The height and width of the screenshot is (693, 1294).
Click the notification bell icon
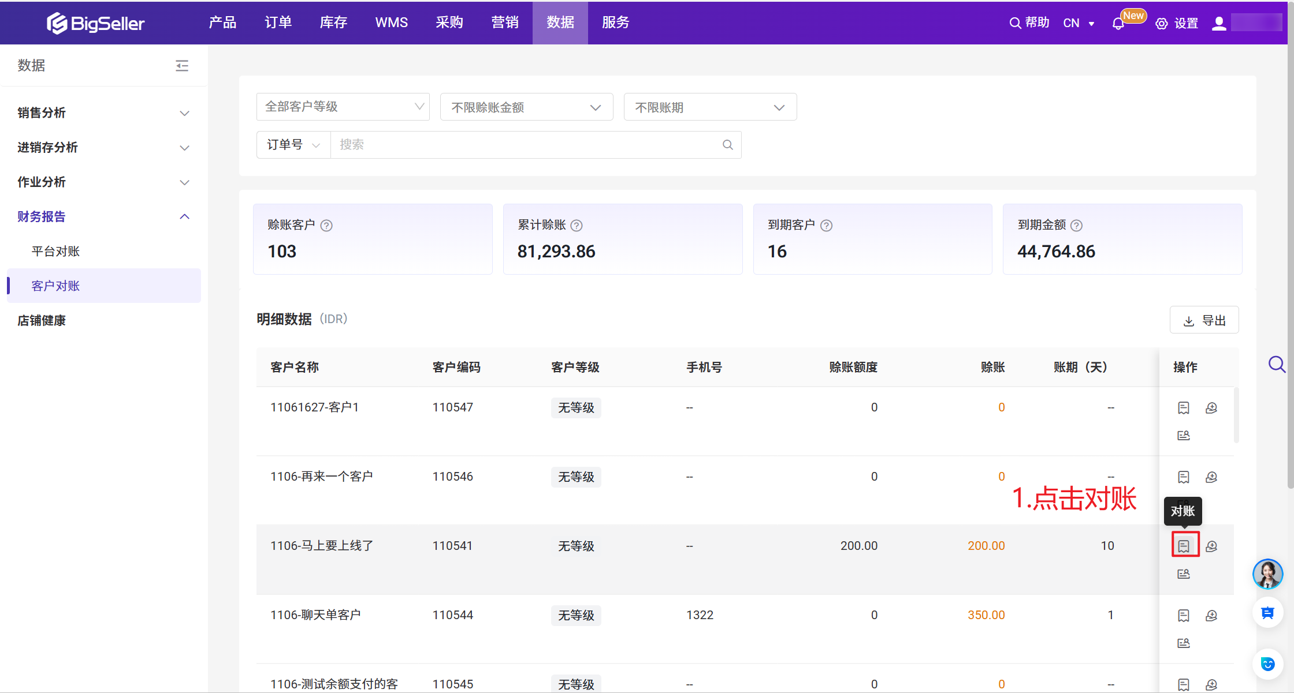(x=1118, y=24)
